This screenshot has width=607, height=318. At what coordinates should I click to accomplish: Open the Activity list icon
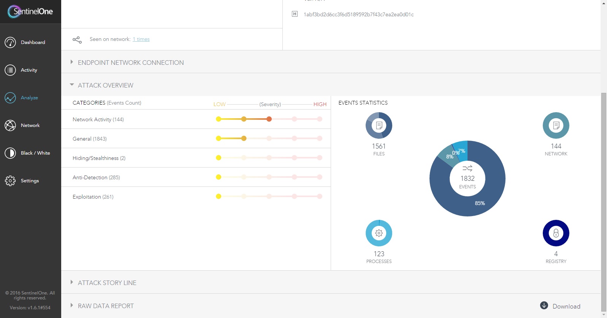[10, 70]
